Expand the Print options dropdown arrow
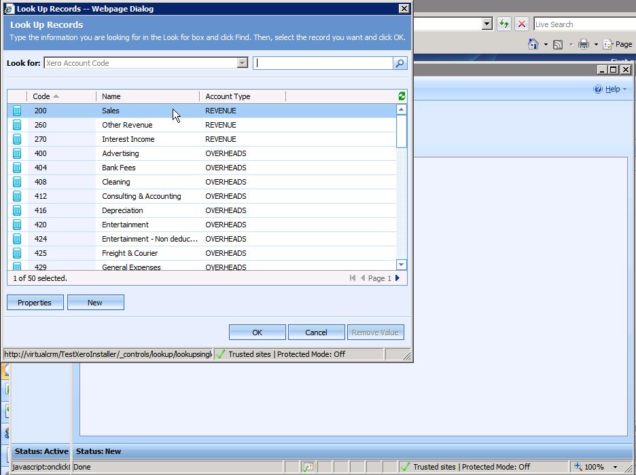Viewport: 636px width, 475px height. pyautogui.click(x=596, y=44)
